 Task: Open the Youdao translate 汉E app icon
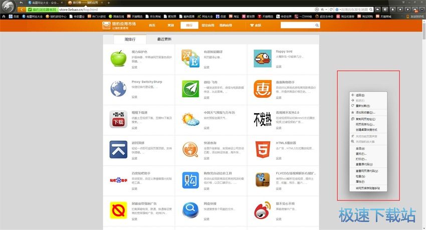click(x=190, y=59)
